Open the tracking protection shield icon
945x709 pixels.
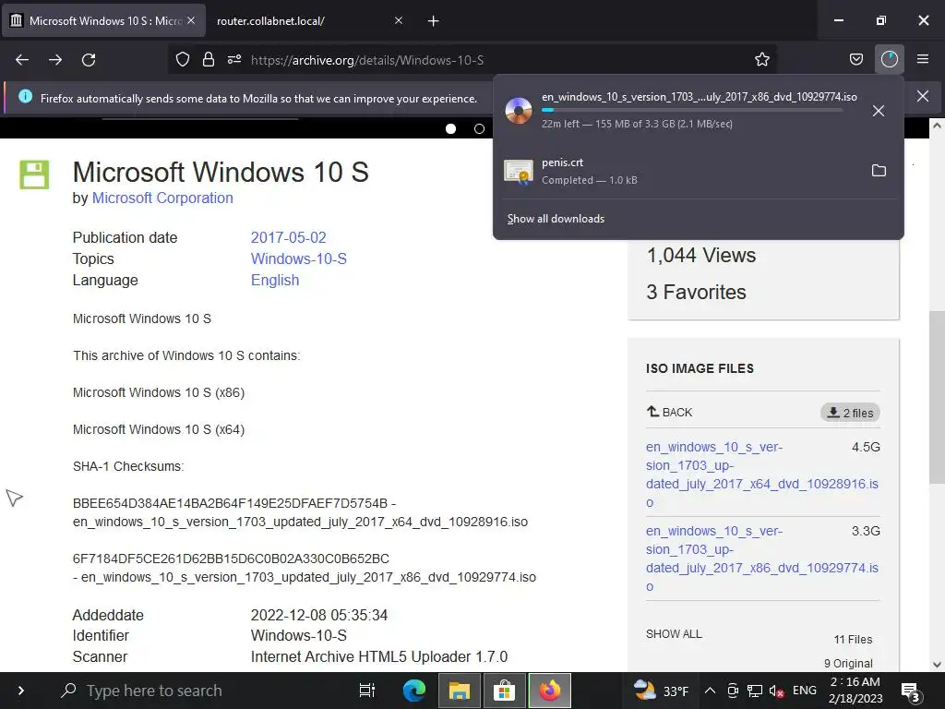pos(183,60)
